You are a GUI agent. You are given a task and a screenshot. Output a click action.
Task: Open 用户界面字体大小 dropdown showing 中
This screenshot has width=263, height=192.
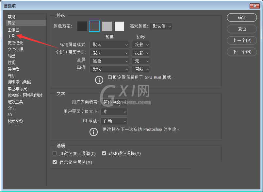click(114, 112)
